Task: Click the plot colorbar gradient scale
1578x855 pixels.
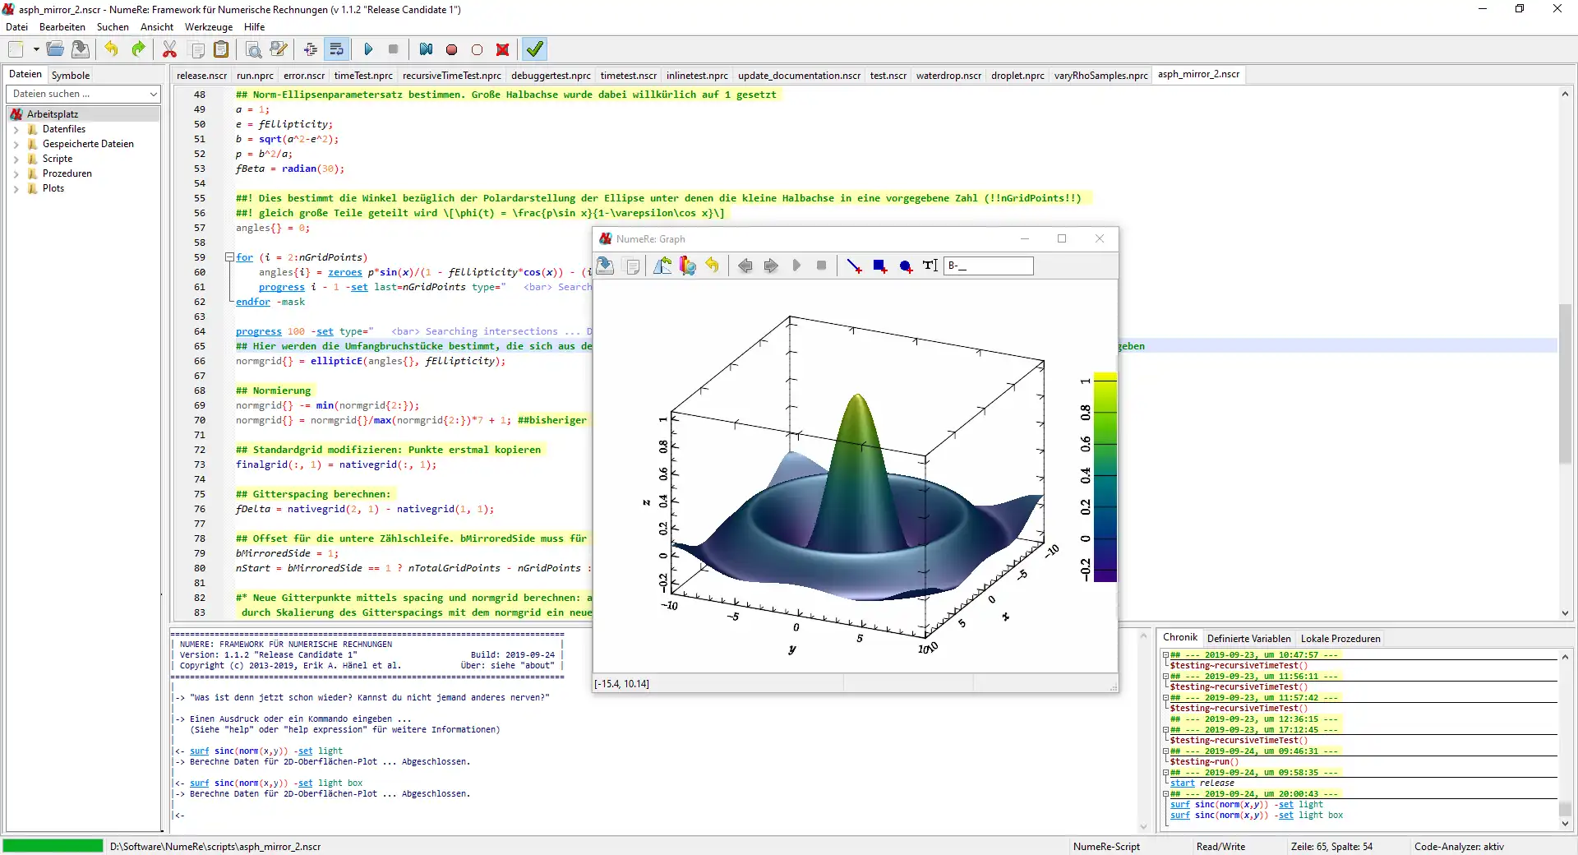Action: point(1105,477)
